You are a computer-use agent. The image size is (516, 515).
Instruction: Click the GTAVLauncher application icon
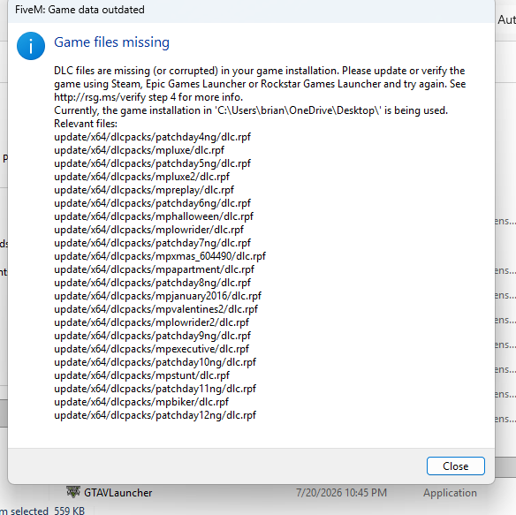click(x=73, y=492)
